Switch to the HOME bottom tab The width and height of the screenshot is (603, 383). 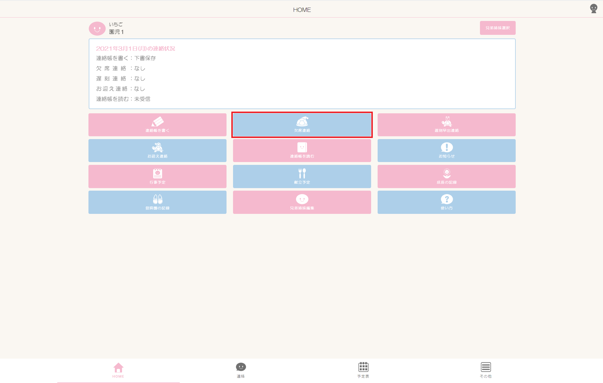118,371
